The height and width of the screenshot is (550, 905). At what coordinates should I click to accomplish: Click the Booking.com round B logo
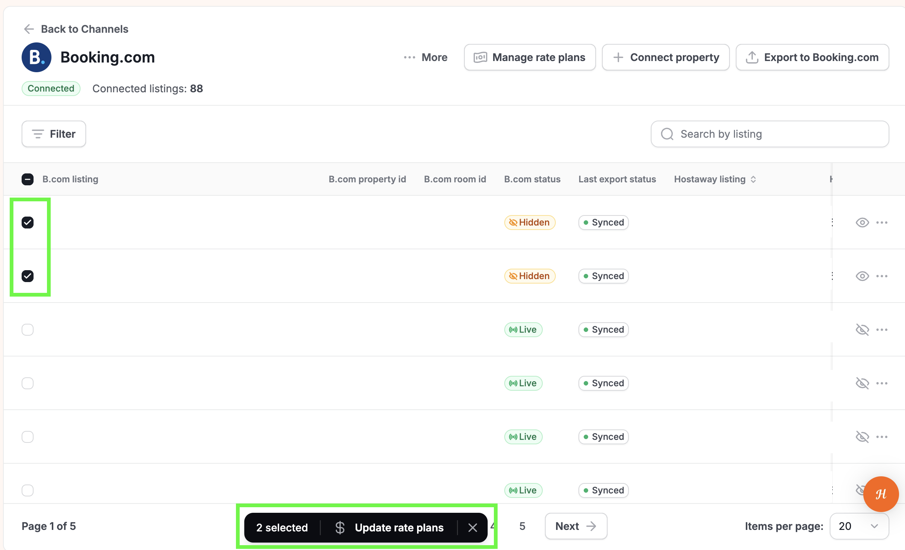[x=37, y=57]
